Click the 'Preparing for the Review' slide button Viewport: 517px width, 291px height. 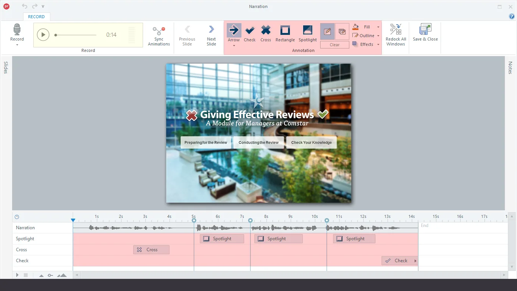point(206,142)
